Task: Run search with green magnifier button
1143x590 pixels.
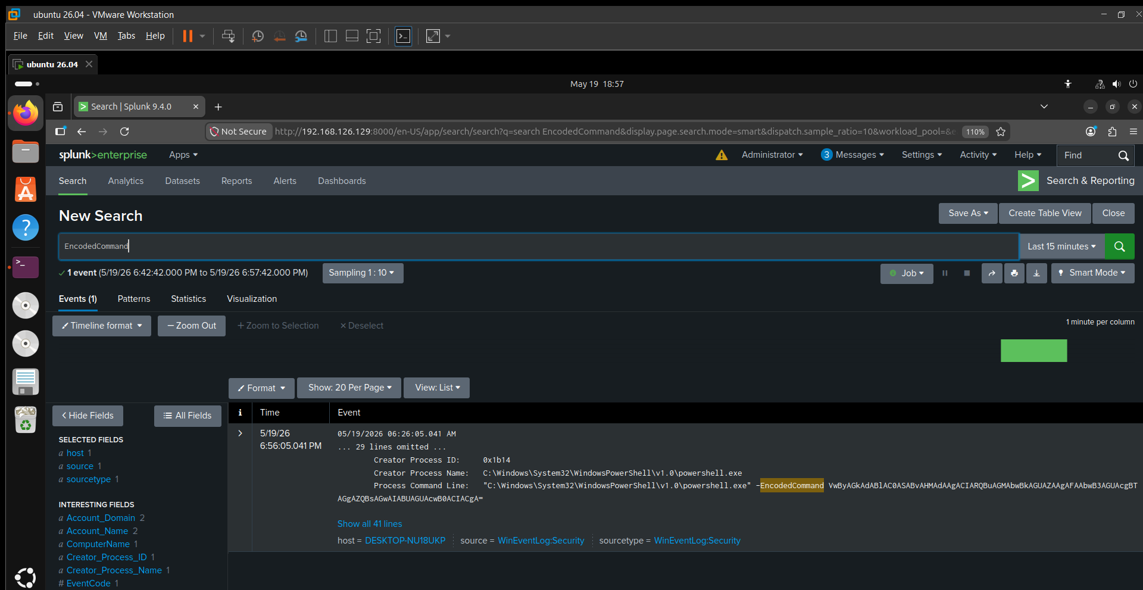Action: tap(1119, 246)
